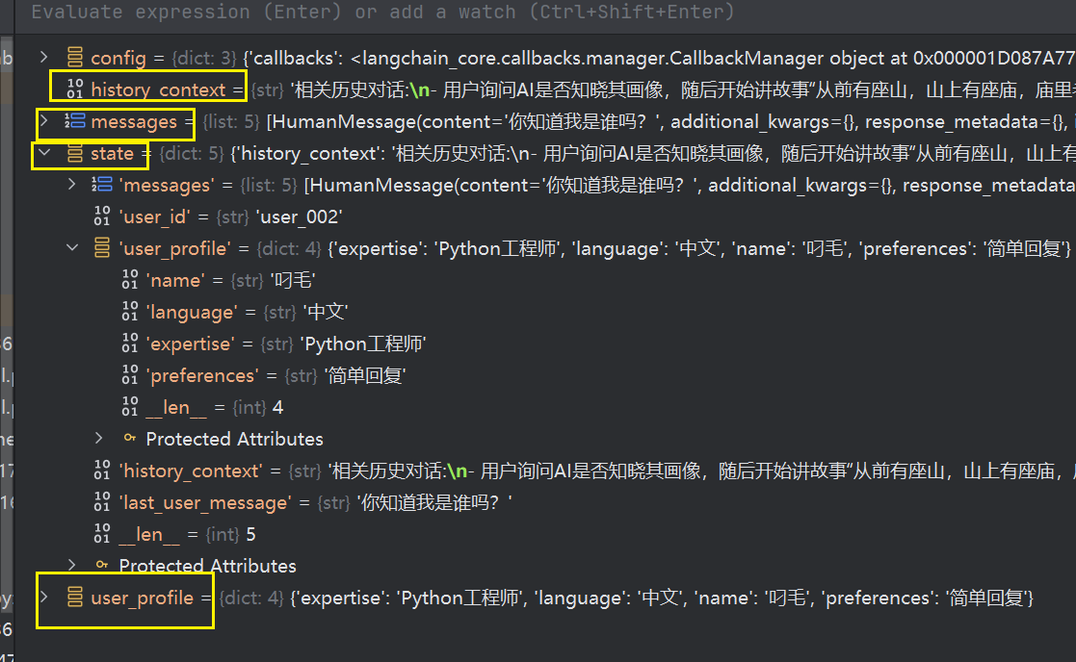
Task: Expand the 'messages' entry inside state
Action: (x=71, y=185)
